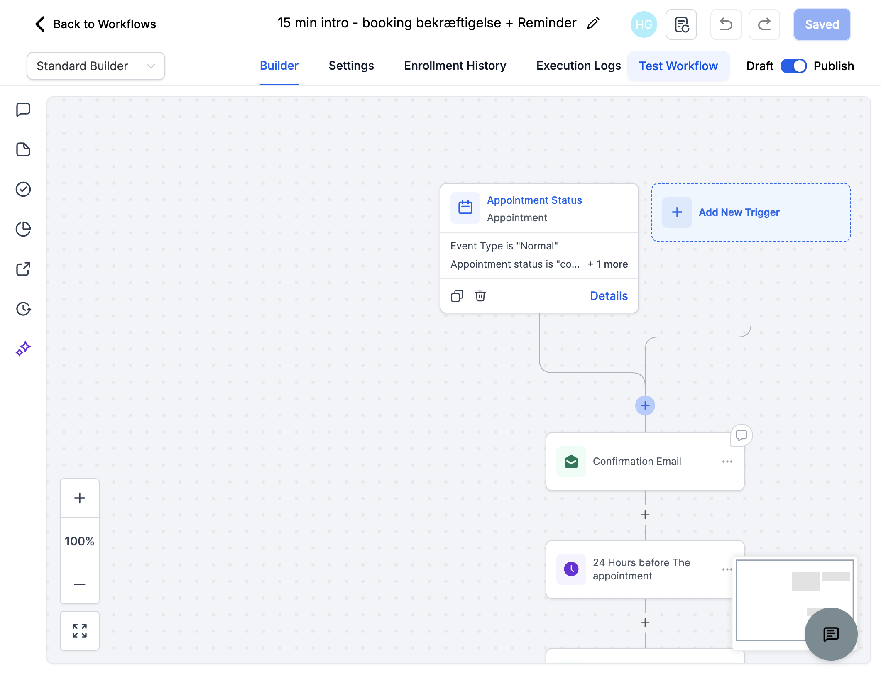Screen dimensions: 881x674
Task: Click Add New Trigger
Action: pos(751,212)
